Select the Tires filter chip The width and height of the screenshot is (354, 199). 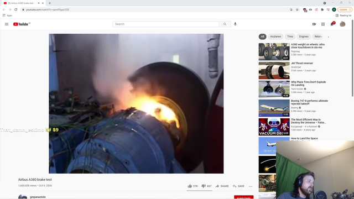290,36
